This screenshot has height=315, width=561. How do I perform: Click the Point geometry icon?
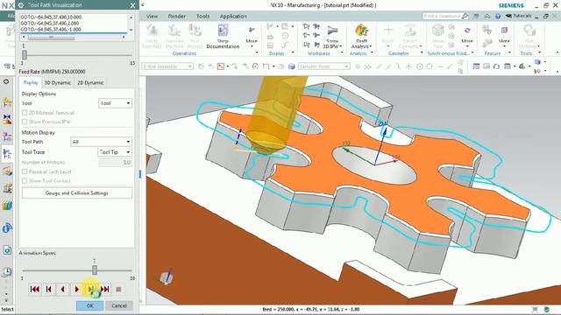point(387,31)
